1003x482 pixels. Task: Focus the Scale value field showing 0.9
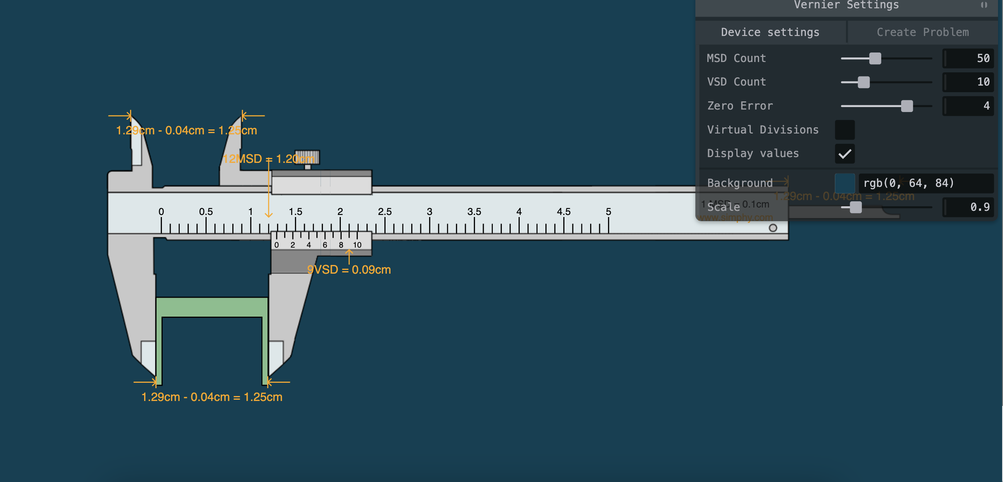pos(968,207)
